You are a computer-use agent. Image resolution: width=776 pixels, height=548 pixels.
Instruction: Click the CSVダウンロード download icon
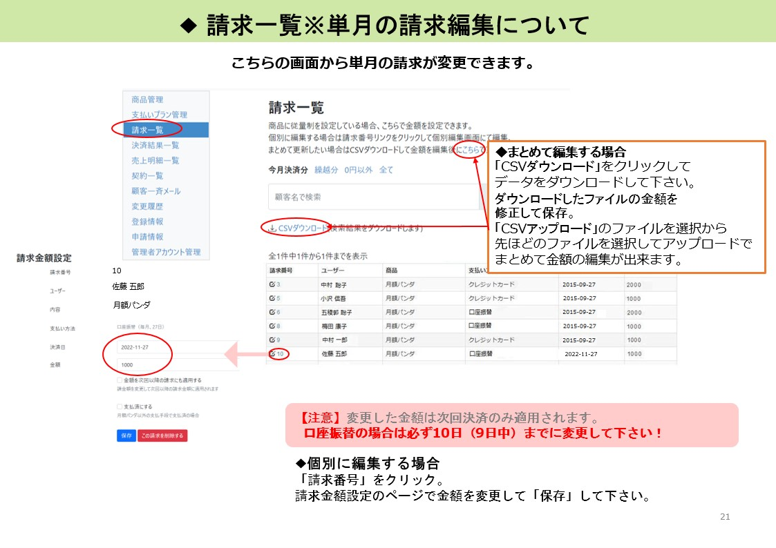point(272,228)
